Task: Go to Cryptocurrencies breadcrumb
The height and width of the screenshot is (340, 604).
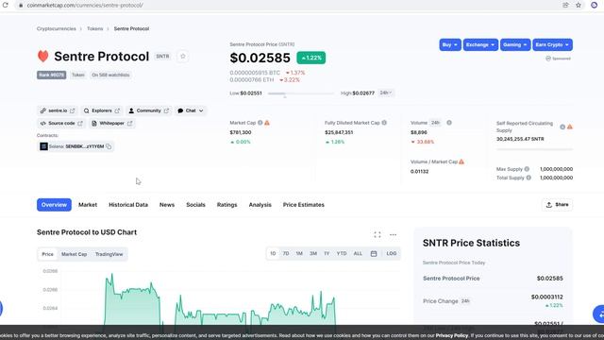Action: click(x=57, y=28)
